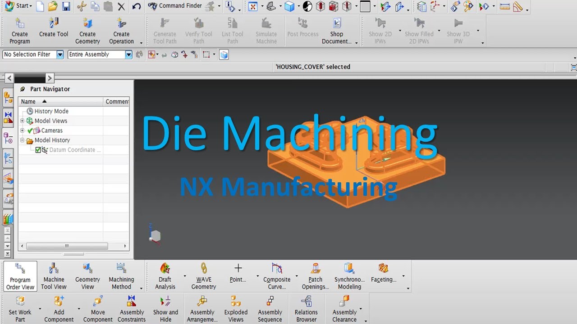Viewport: 577px width, 324px height.
Task: Collapse the Model History node
Action: (23, 140)
